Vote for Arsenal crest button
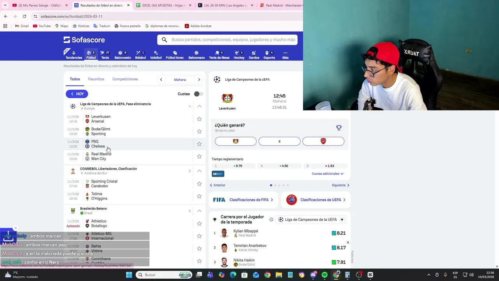Screen dimensions: 499x281 (x=323, y=141)
